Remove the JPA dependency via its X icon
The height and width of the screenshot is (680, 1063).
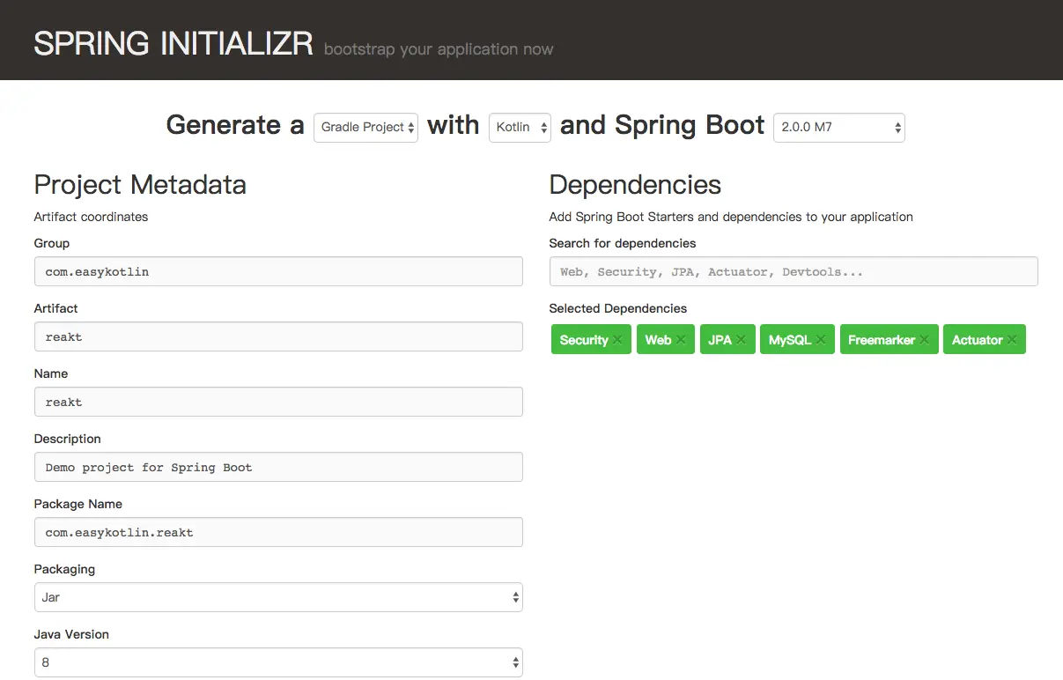(x=741, y=340)
